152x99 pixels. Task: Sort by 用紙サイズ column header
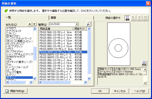coord(80,29)
